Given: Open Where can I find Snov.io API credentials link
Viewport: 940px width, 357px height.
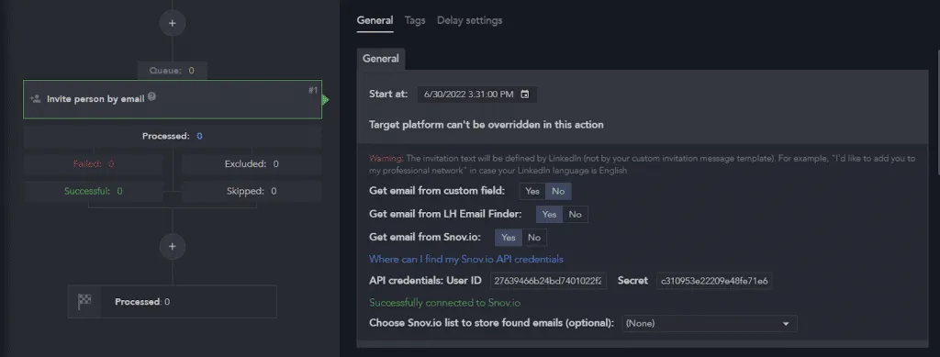Looking at the screenshot, I should pyautogui.click(x=465, y=259).
